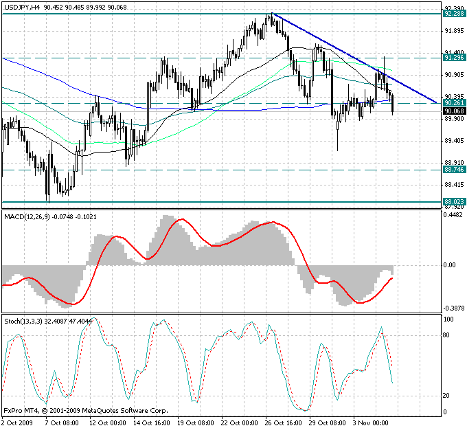Click the 0.4482 MACD scale value
467x428 pixels.
point(454,215)
